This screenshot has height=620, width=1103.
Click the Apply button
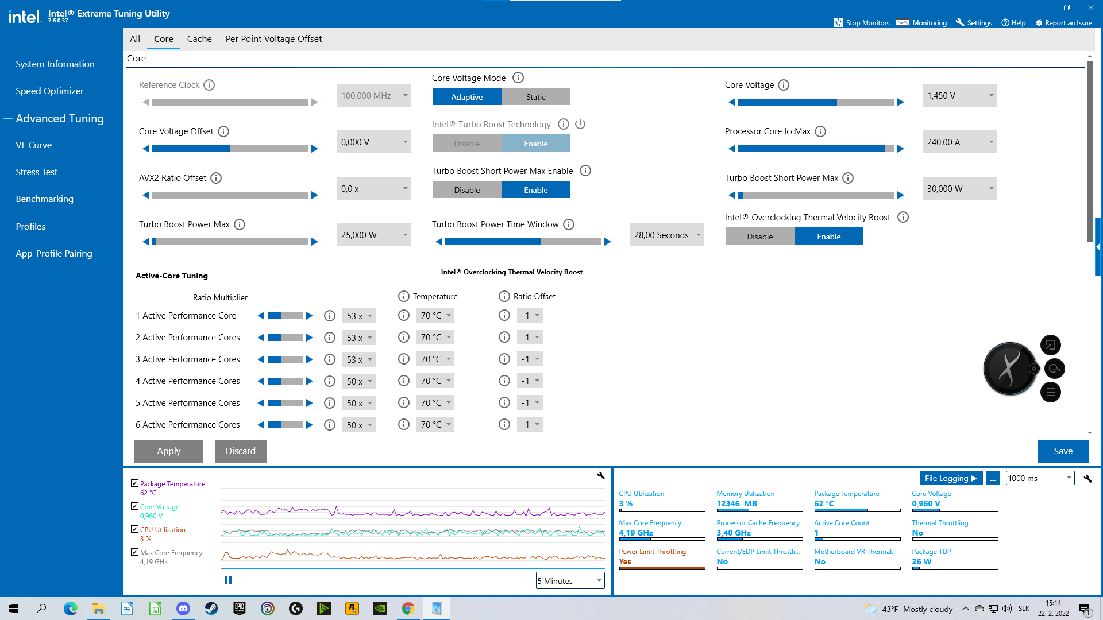[x=169, y=451]
